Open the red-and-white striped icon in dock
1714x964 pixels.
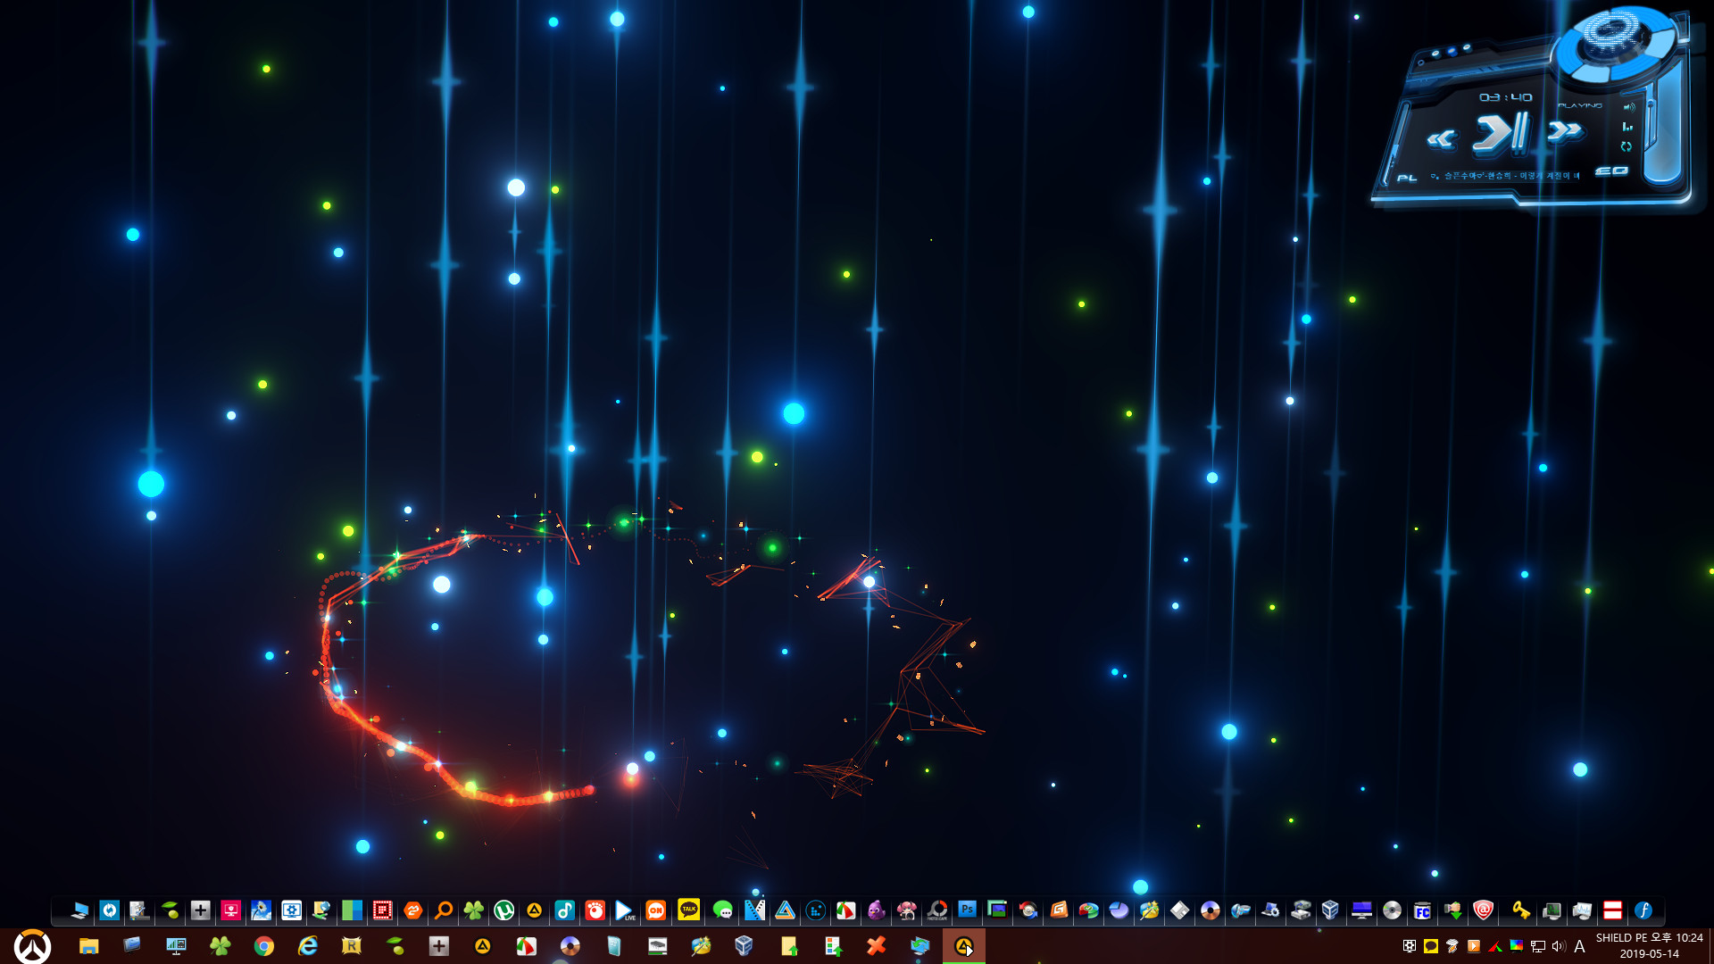[x=1612, y=910]
